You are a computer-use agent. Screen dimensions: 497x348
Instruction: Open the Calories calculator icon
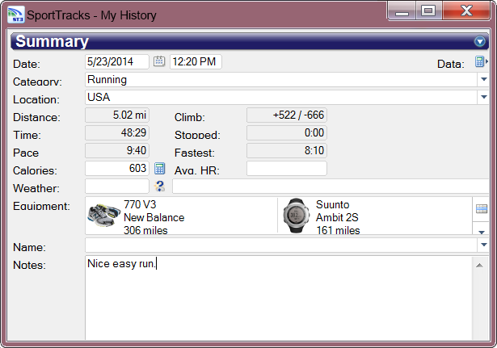[x=159, y=169]
